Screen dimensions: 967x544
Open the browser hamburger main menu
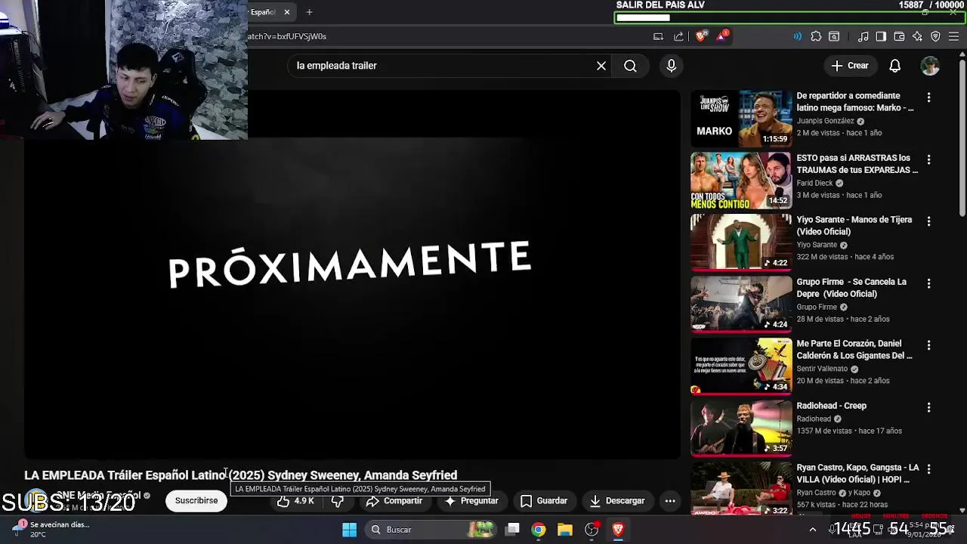953,36
